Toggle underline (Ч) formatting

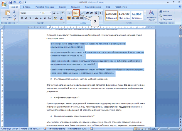click(x=30, y=18)
